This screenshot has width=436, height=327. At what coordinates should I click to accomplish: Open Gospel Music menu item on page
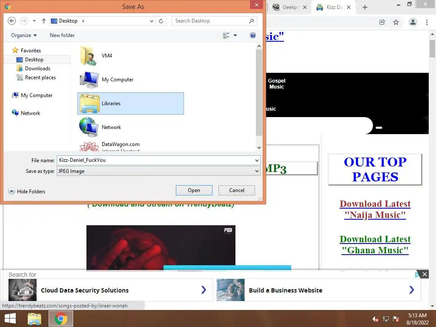pos(277,84)
